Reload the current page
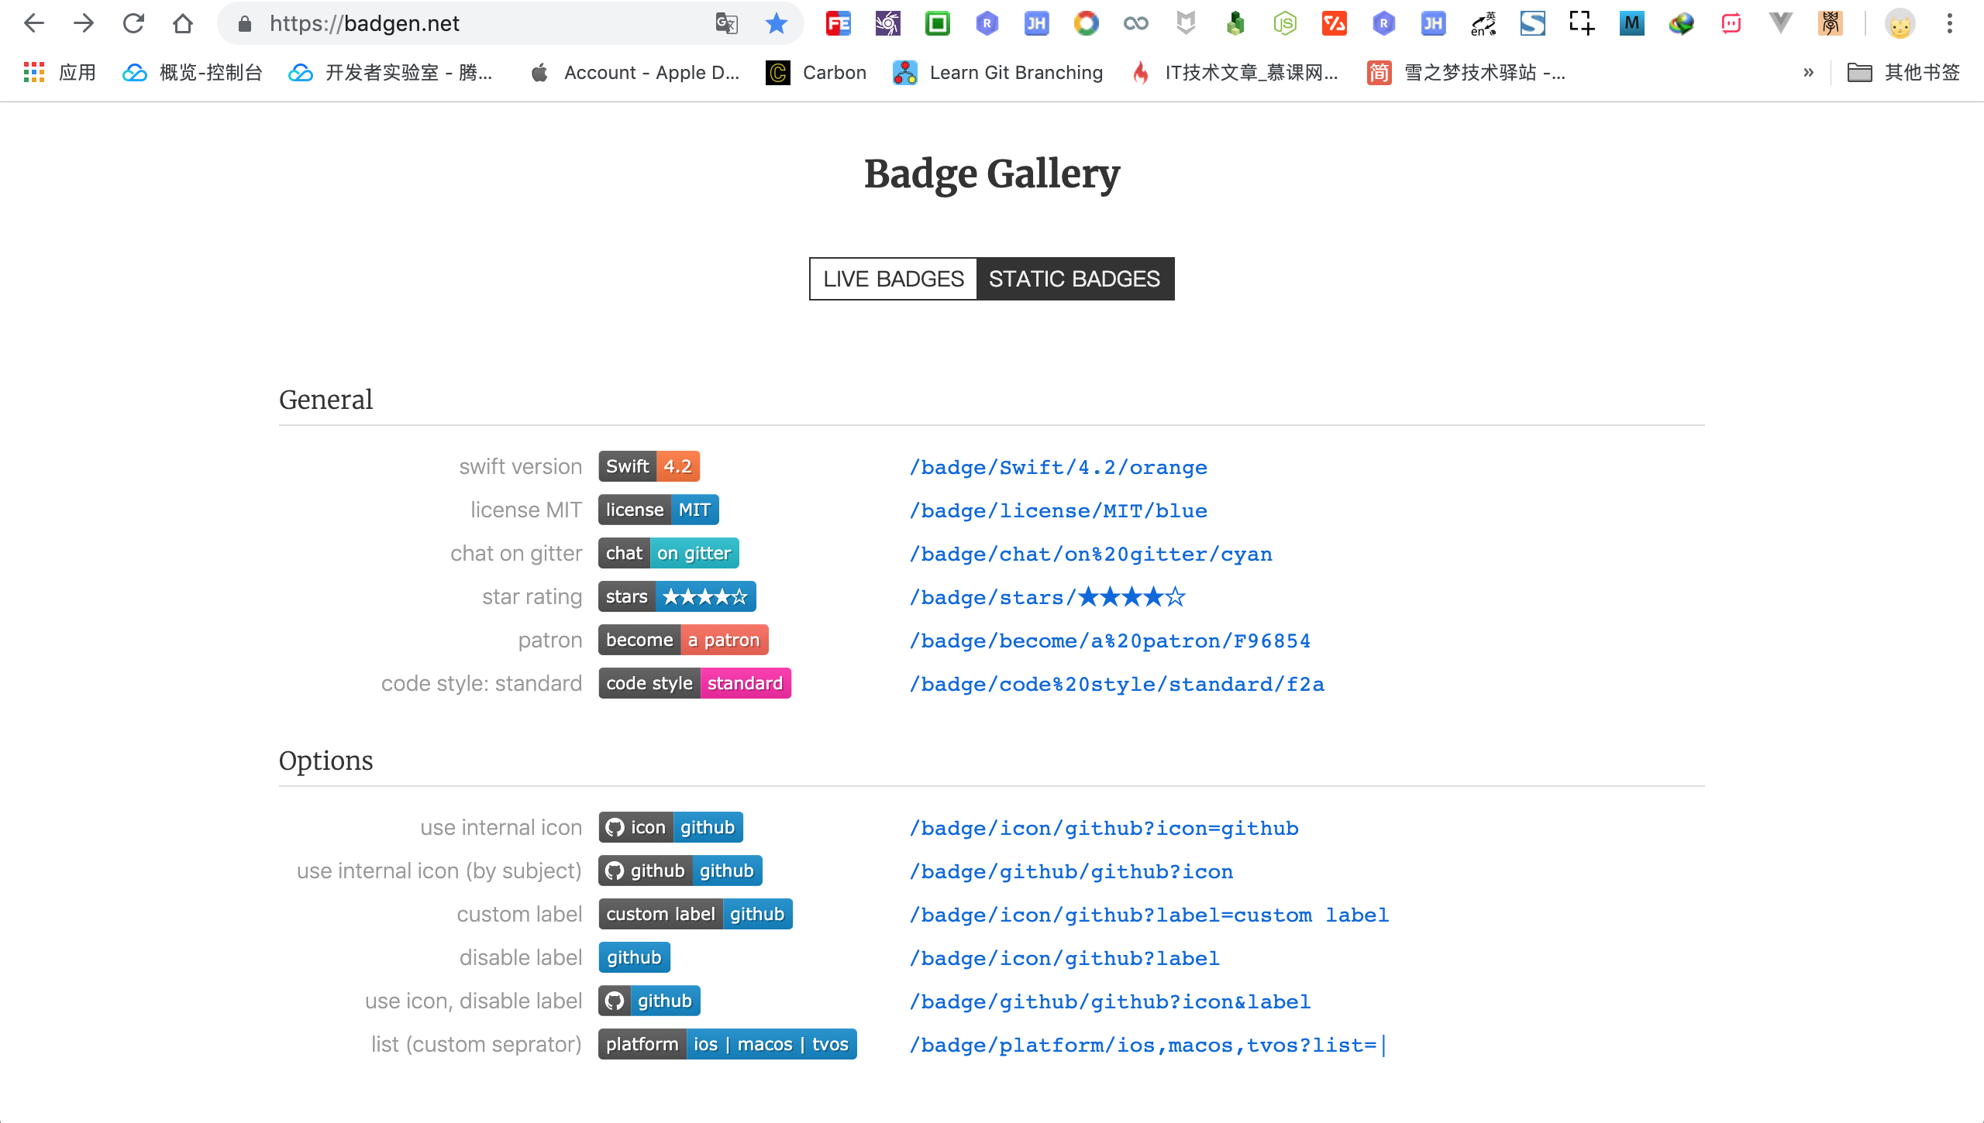Screen dimensions: 1984x1123 click(133, 23)
